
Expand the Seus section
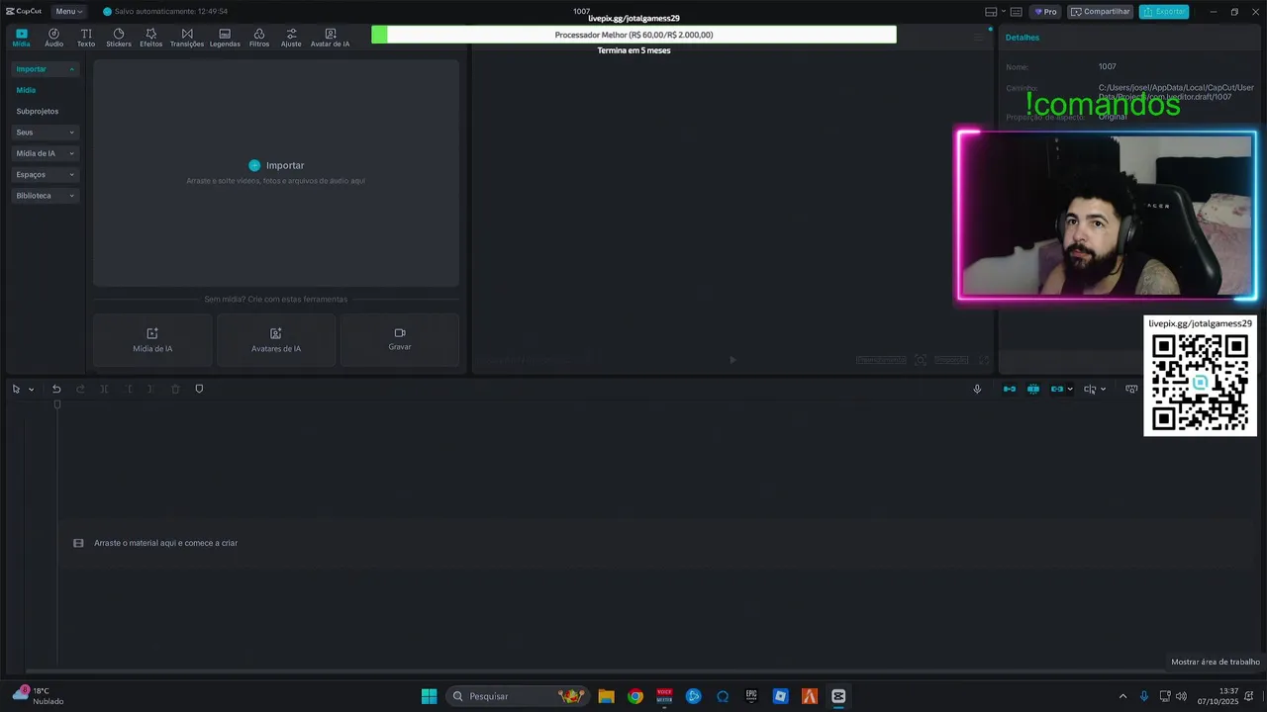point(46,133)
